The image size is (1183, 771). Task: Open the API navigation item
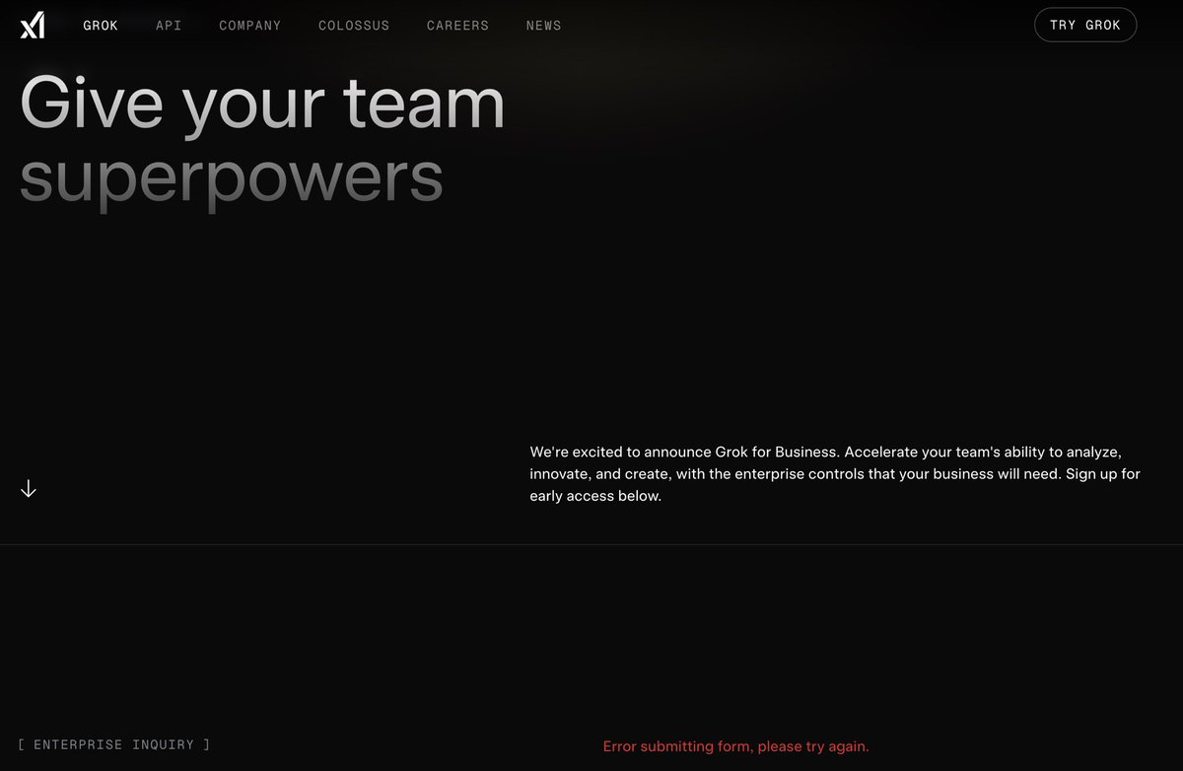[x=169, y=26]
